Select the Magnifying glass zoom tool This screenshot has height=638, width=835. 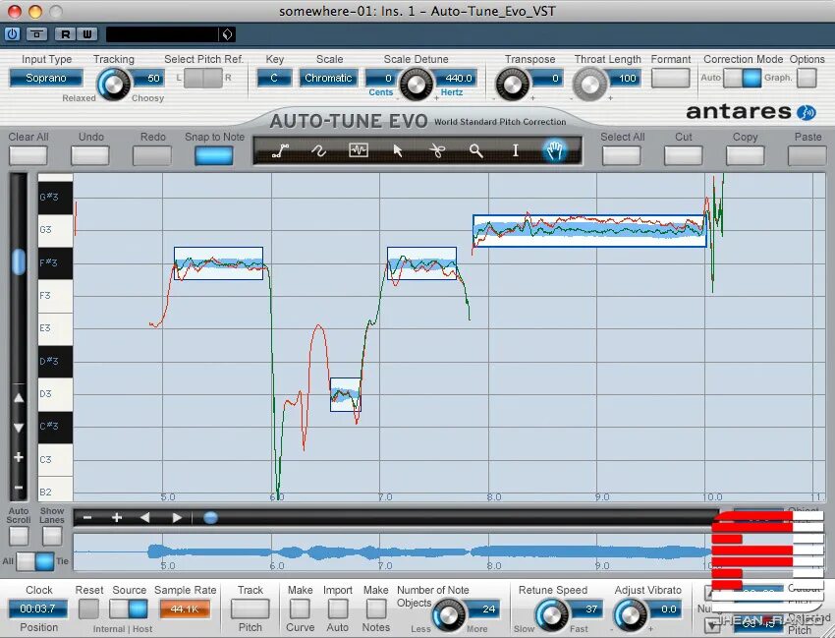coord(476,151)
